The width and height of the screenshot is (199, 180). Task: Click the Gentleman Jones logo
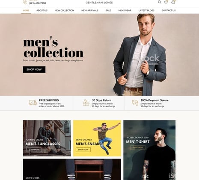pyautogui.click(x=99, y=3)
